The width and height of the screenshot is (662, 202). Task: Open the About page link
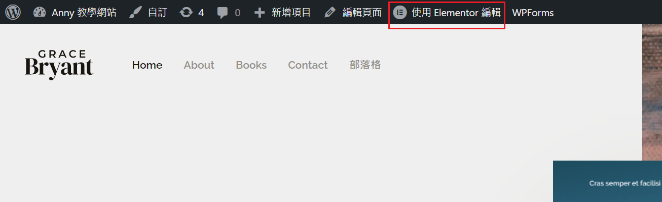tap(199, 65)
